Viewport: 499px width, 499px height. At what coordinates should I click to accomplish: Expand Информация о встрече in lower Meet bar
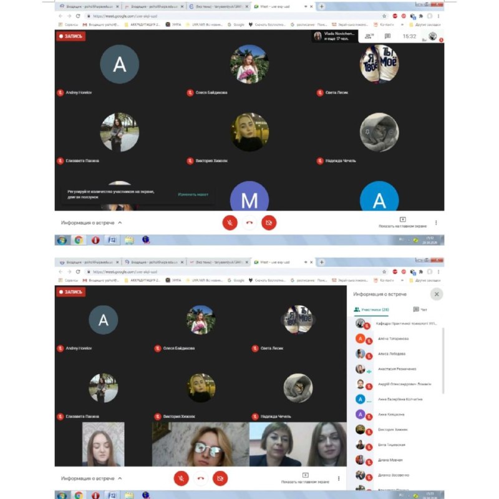point(91,478)
